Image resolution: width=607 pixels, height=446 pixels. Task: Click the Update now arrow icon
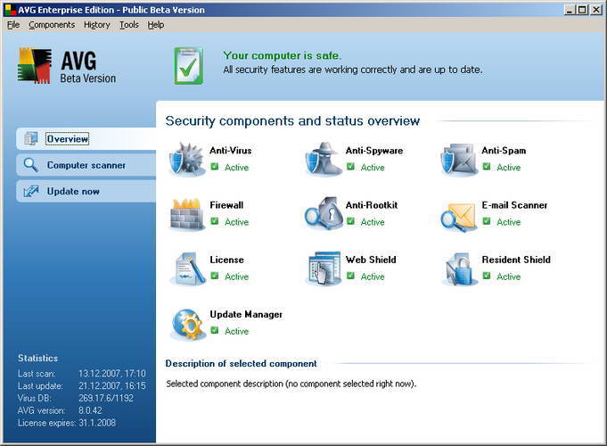[x=30, y=191]
